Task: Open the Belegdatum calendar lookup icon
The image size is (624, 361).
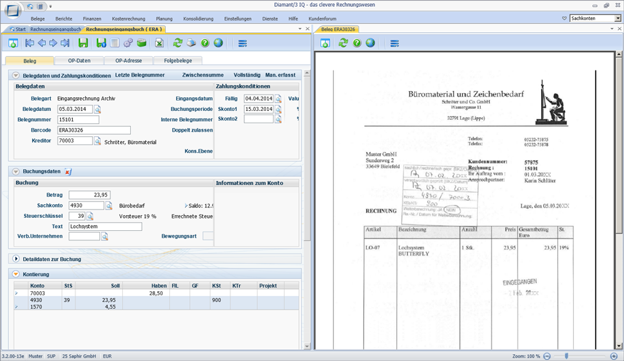Action: pos(97,109)
